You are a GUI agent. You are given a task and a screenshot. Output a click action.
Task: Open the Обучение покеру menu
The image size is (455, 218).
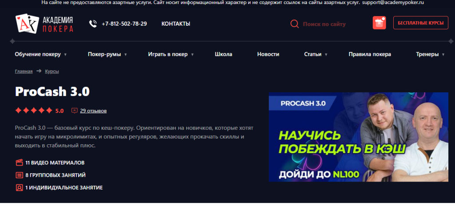click(x=38, y=54)
